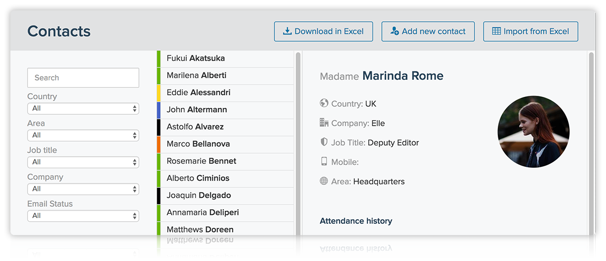606x261 pixels.
Task: Select contact Annamaria Deliperi
Action: (226, 212)
